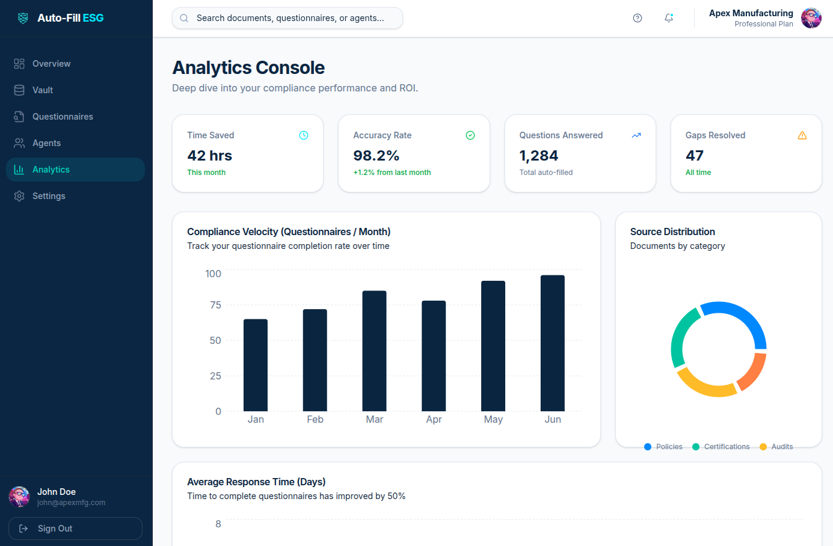Open help with the question mark icon
The image size is (833, 546).
[x=637, y=18]
